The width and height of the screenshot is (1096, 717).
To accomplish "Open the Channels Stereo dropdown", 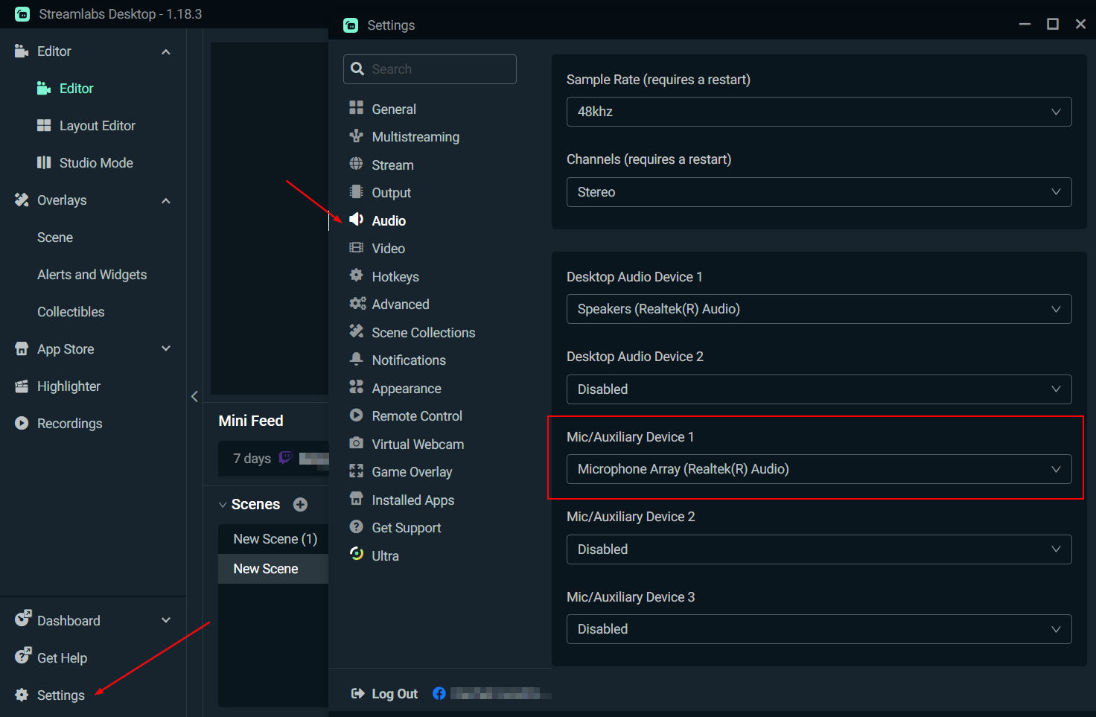I will 819,192.
